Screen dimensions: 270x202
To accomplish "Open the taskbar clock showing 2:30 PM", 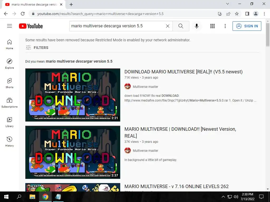I will pyautogui.click(x=247, y=197).
